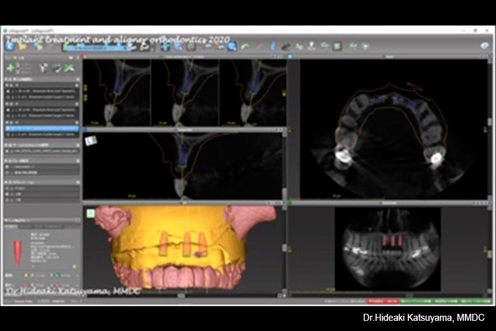Click the green undo arrow
The width and height of the screenshot is (496, 331).
point(245,47)
